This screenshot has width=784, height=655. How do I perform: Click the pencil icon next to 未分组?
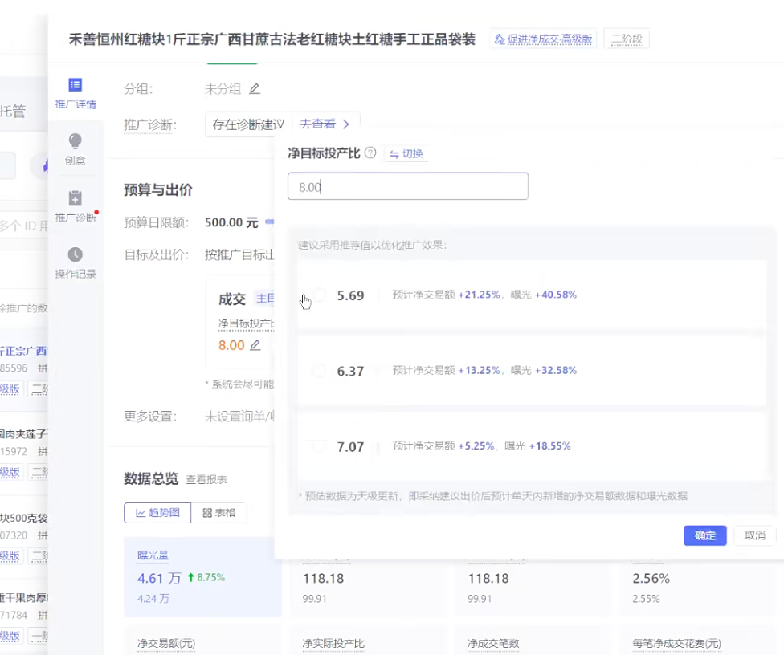click(255, 89)
